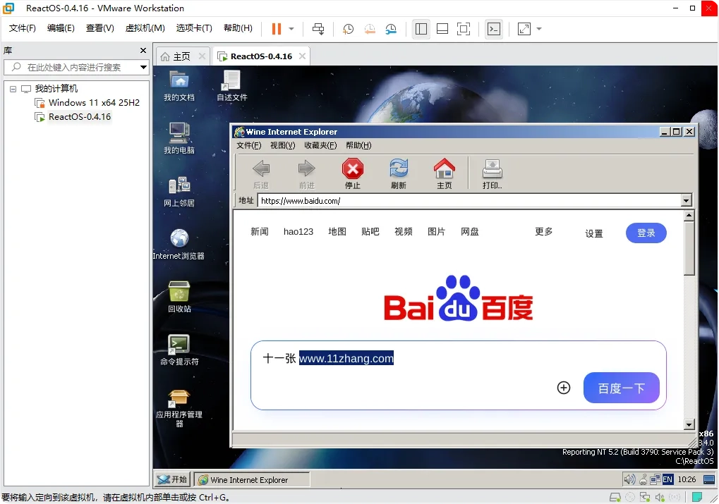The image size is (719, 504).
Task: Open the 网盘 link on Baidu
Action: click(x=470, y=232)
